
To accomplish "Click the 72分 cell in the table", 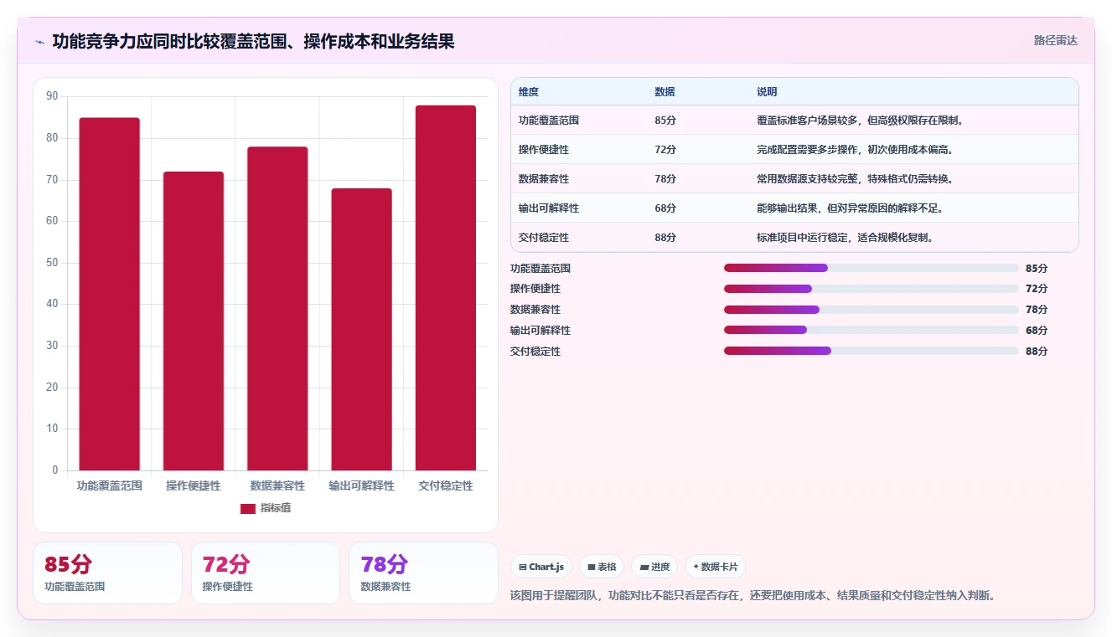I will click(x=665, y=150).
